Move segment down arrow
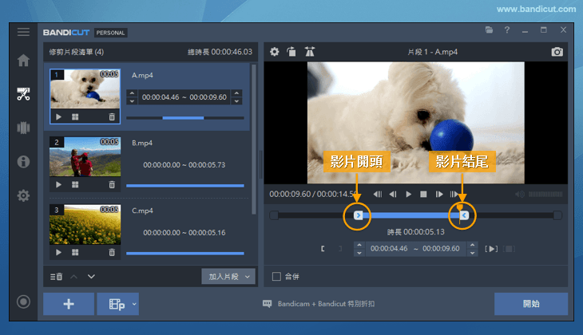 click(x=91, y=276)
